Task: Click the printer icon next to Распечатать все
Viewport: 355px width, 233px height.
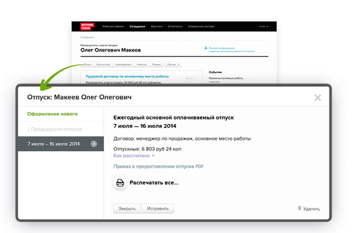Action: [120, 183]
